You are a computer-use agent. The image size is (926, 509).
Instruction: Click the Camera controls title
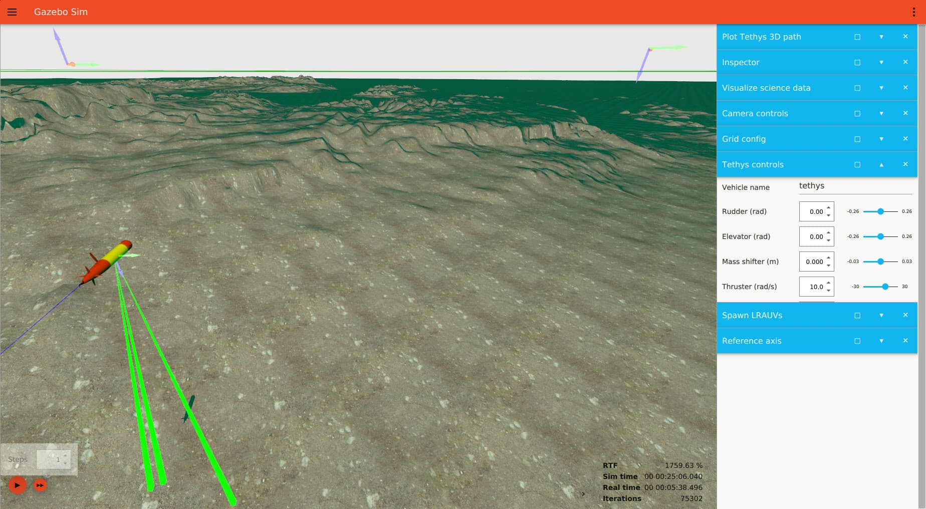755,113
